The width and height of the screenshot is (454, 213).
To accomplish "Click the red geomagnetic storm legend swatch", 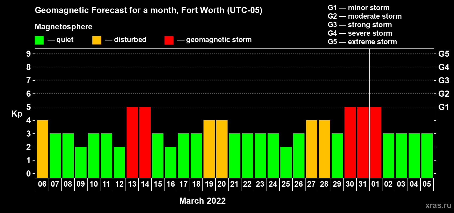I will point(169,40).
